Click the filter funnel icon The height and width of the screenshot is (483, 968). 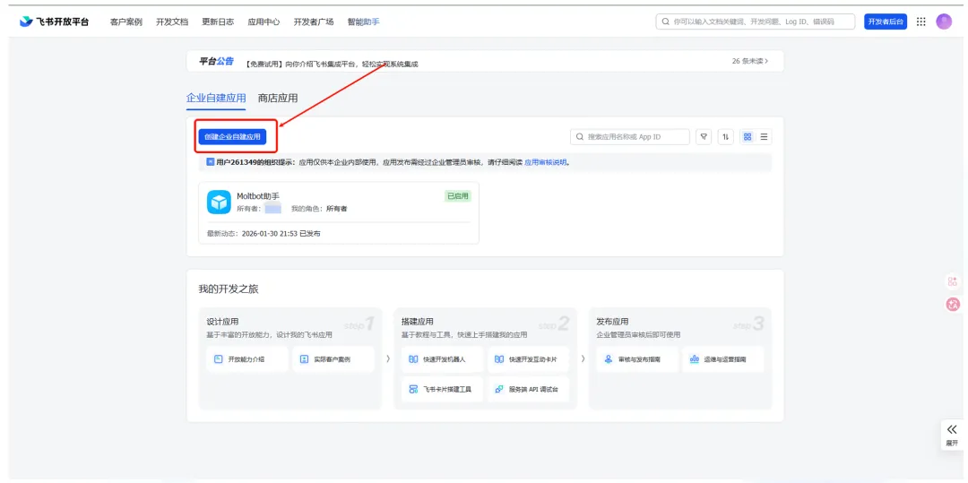(x=704, y=137)
